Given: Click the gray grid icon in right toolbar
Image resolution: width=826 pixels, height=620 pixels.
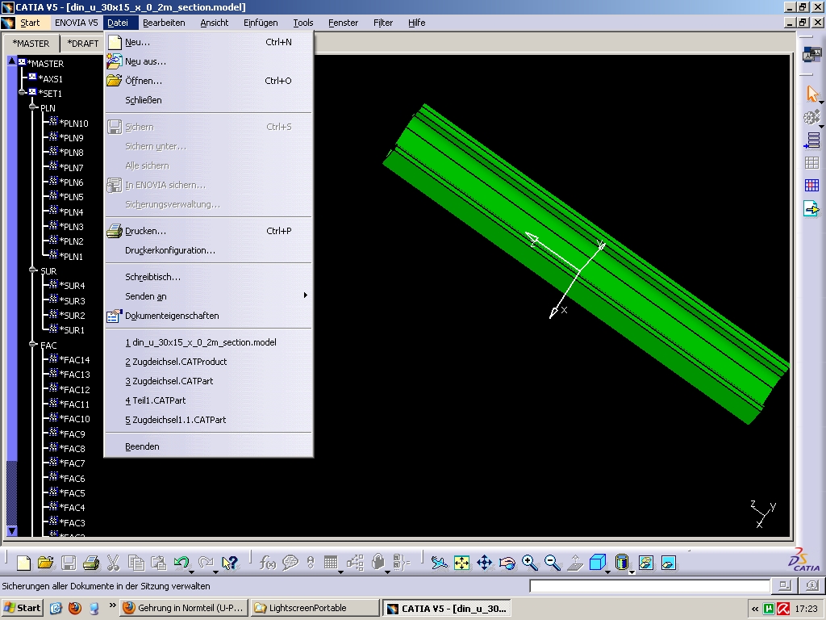Looking at the screenshot, I should pyautogui.click(x=811, y=163).
